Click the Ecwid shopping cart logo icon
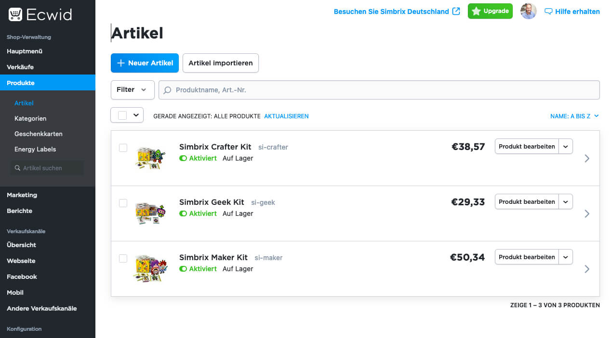This screenshot has height=338, width=612. 15,14
